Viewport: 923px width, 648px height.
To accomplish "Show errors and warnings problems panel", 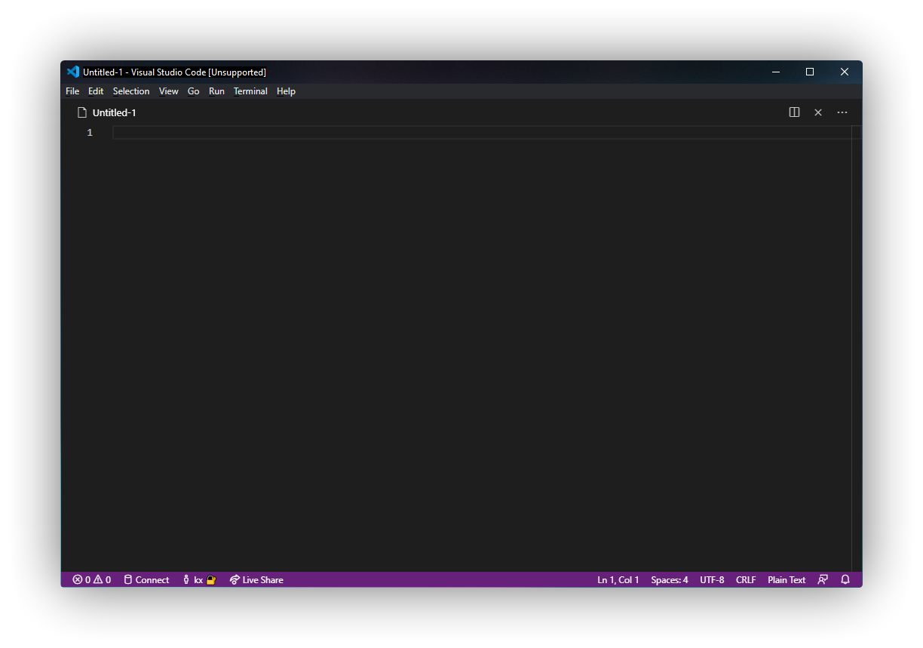I will click(x=91, y=580).
